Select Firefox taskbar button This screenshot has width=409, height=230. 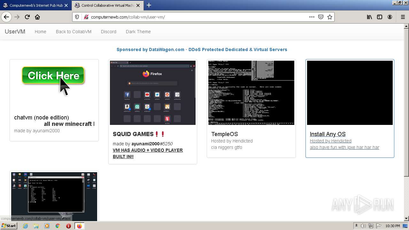pyautogui.click(x=79, y=226)
